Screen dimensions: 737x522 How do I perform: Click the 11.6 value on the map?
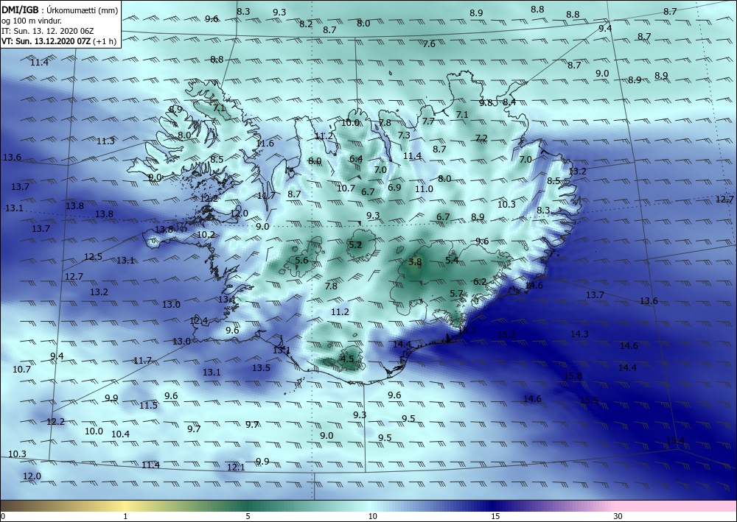[x=265, y=143]
